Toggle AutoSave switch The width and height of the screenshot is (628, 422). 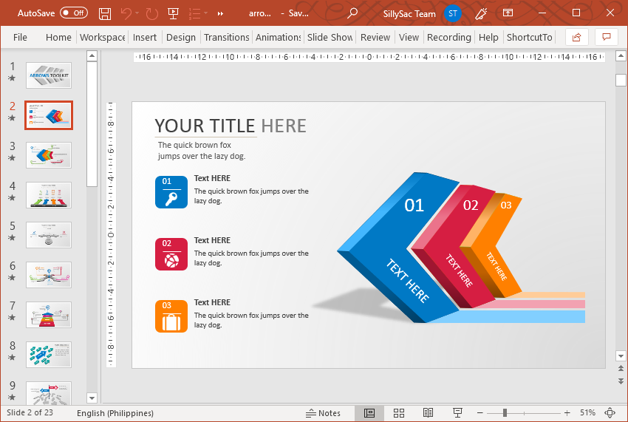click(73, 13)
